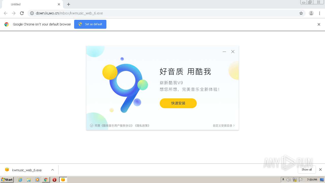Open Windows Explorer folder from taskbar
325x183 pixels.
click(29, 180)
